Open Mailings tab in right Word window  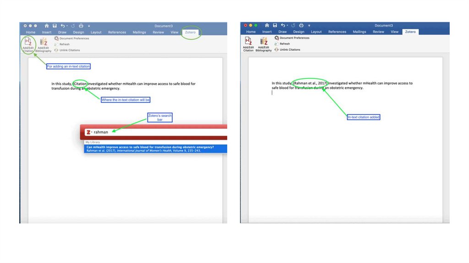click(359, 32)
